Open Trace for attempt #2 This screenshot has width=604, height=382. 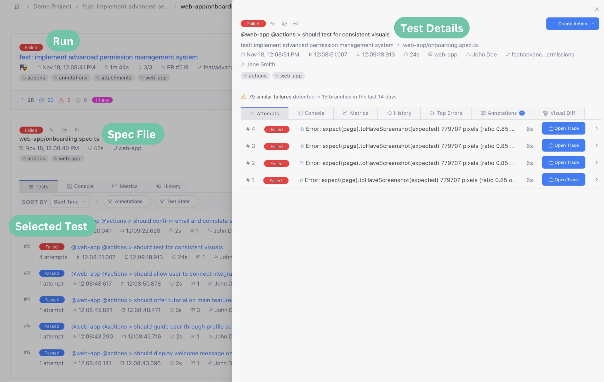[x=563, y=163]
